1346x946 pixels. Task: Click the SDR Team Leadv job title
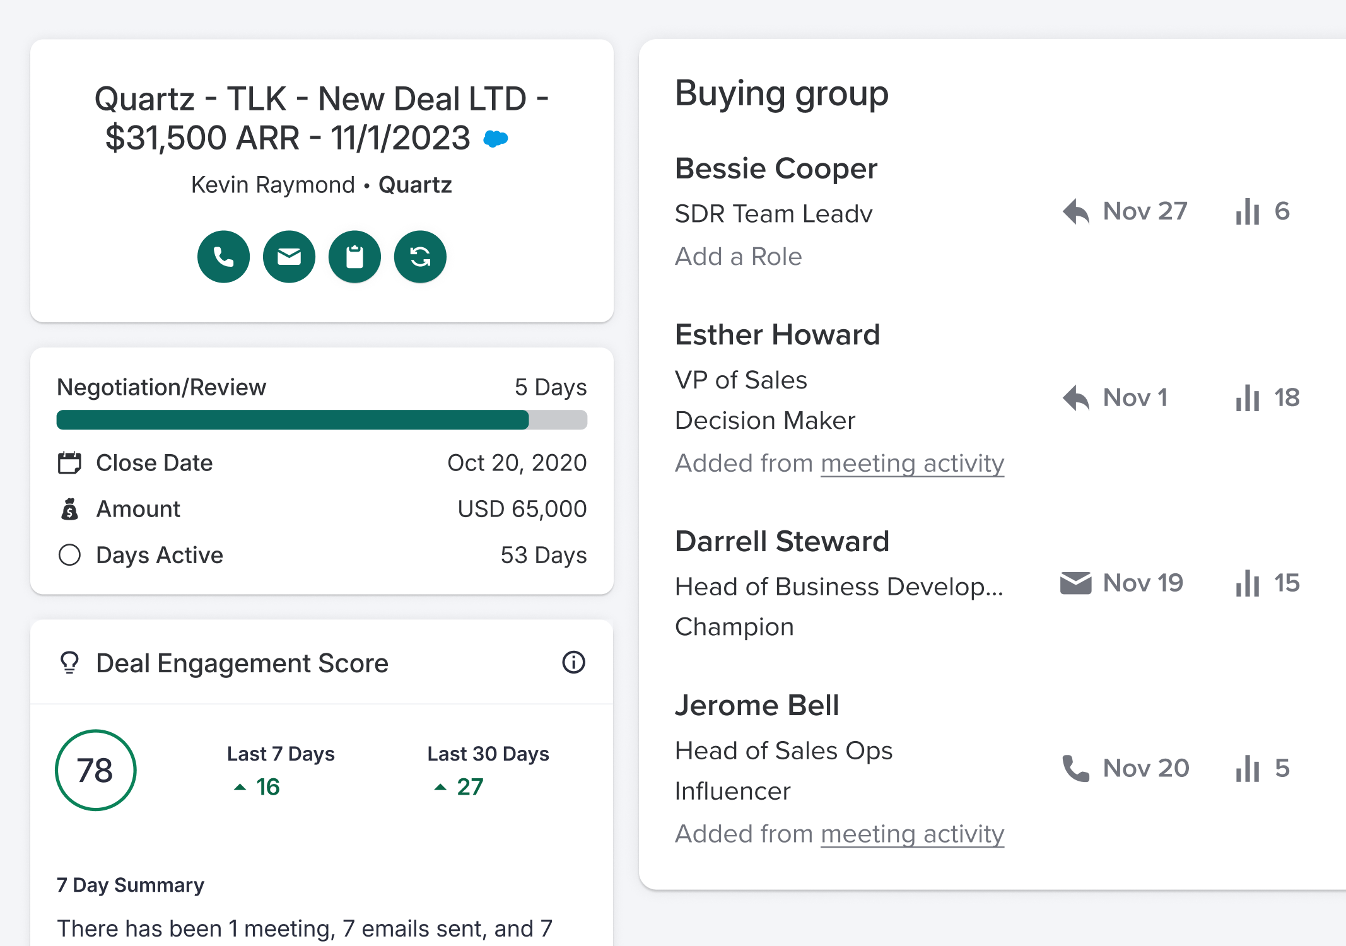774,214
